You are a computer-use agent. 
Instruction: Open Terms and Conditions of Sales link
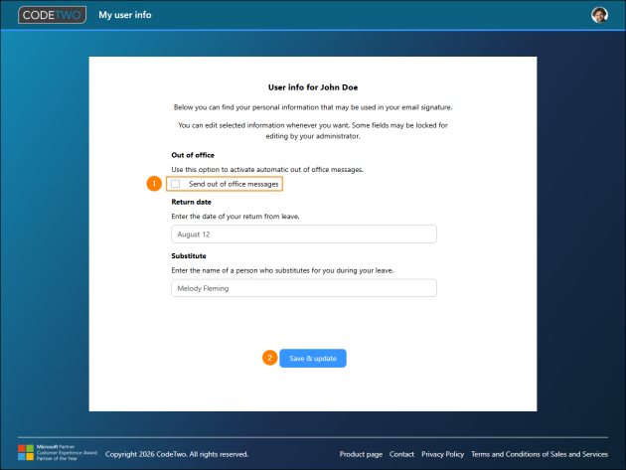(x=540, y=454)
